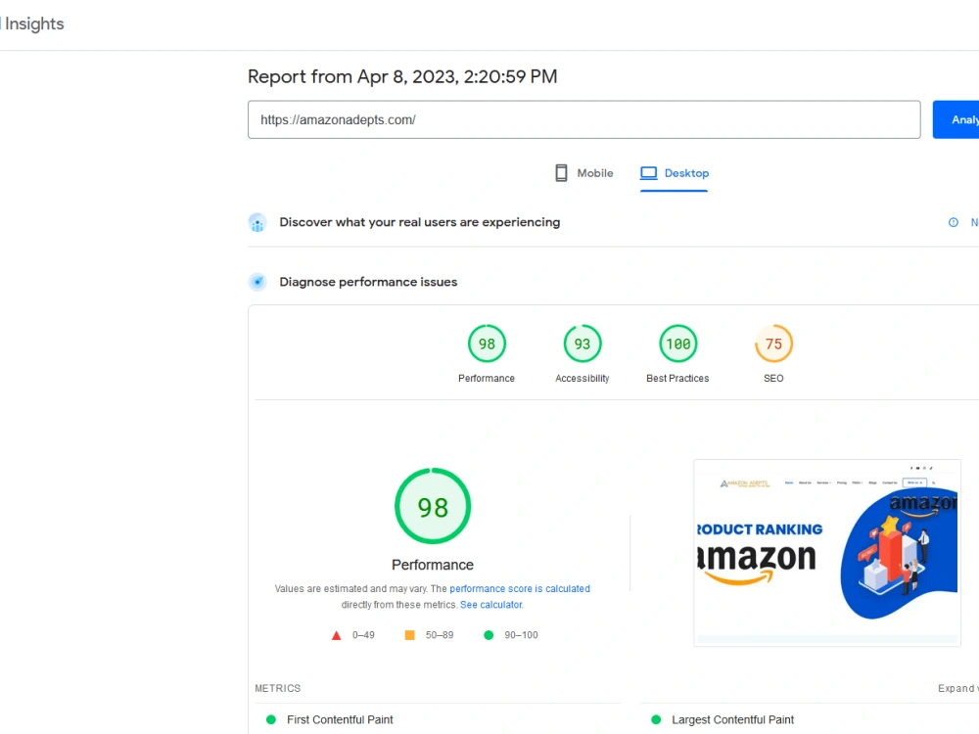
Task: Click the 'Expand view' control
Action: [x=958, y=688]
